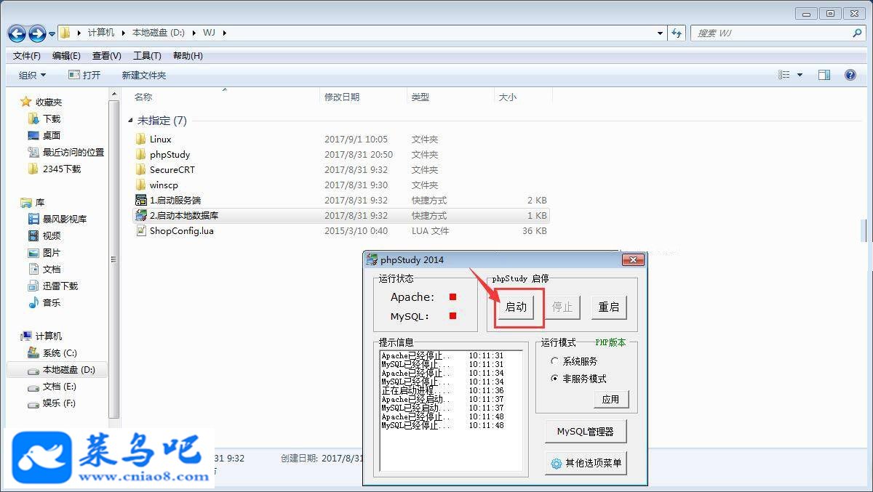873x492 pixels.
Task: Open the 文件(F) menu
Action: (27, 56)
